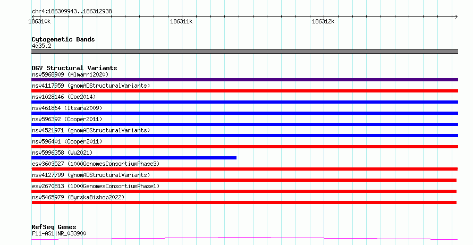Click the red bar for nsv5465979

pyautogui.click(x=244, y=202)
